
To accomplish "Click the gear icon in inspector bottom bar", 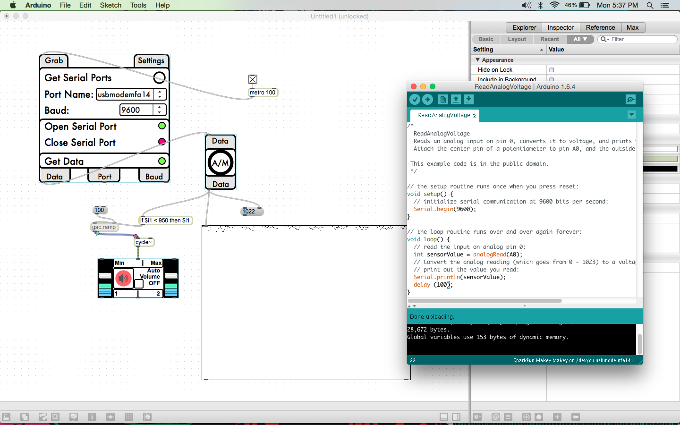I will (x=477, y=417).
